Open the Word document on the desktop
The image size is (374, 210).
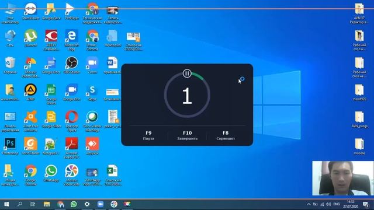[113, 65]
